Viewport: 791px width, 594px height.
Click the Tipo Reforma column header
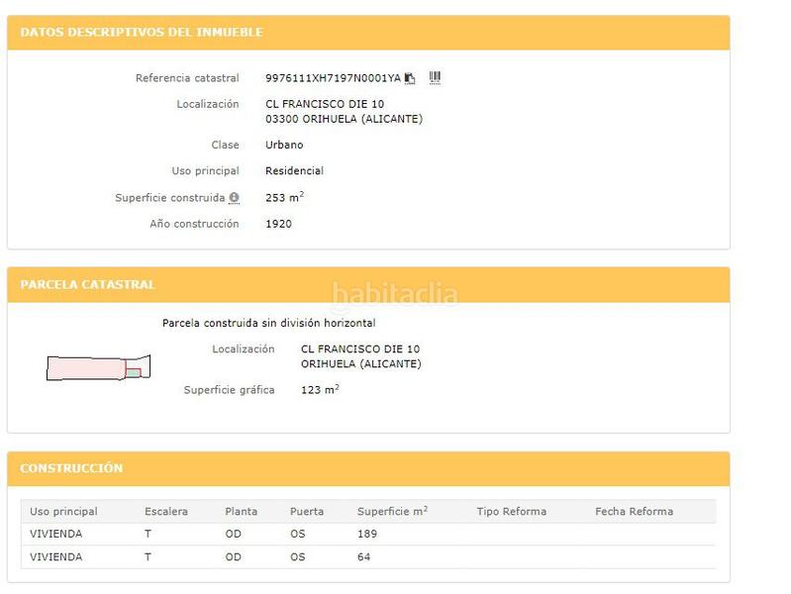point(511,512)
